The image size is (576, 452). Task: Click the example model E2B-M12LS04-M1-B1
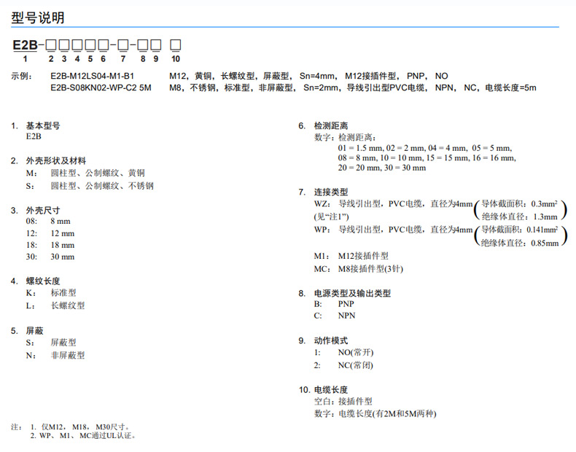coord(93,76)
